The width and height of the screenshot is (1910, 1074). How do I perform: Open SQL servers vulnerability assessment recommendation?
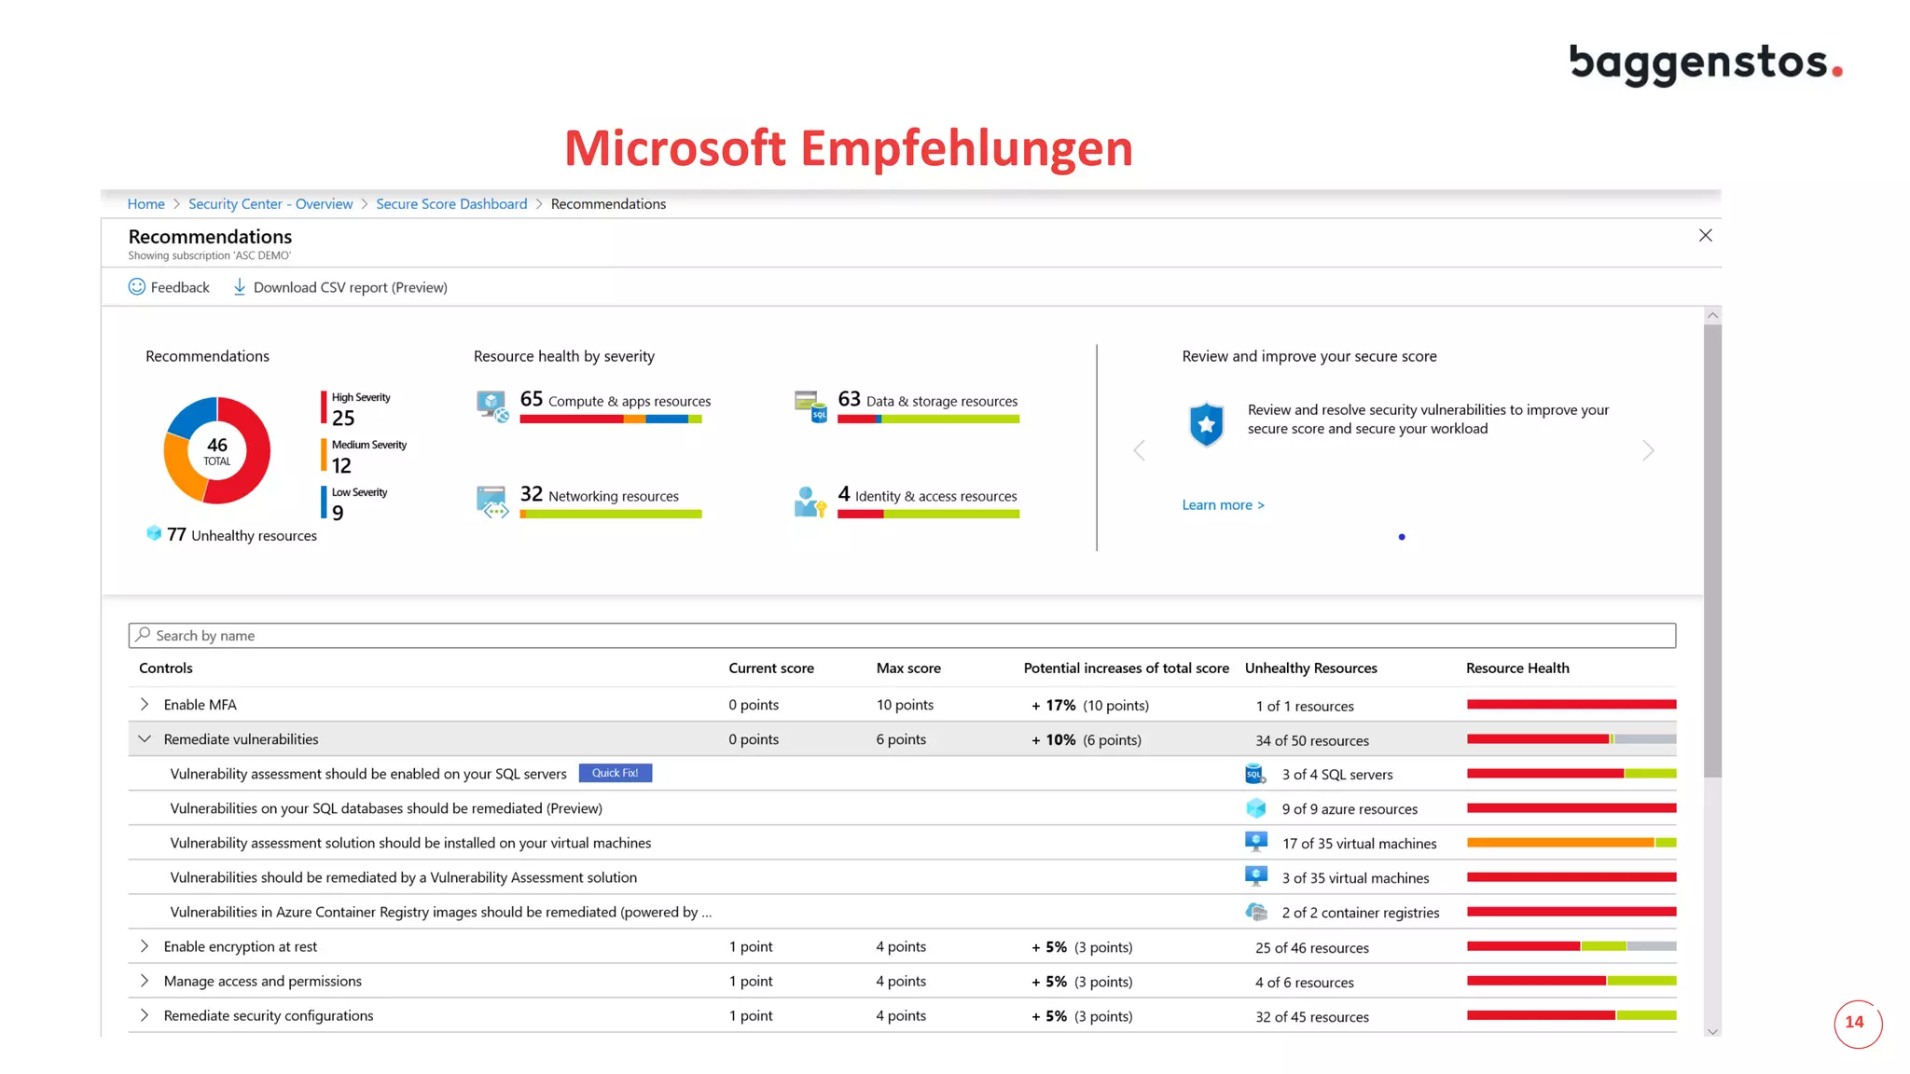click(368, 774)
